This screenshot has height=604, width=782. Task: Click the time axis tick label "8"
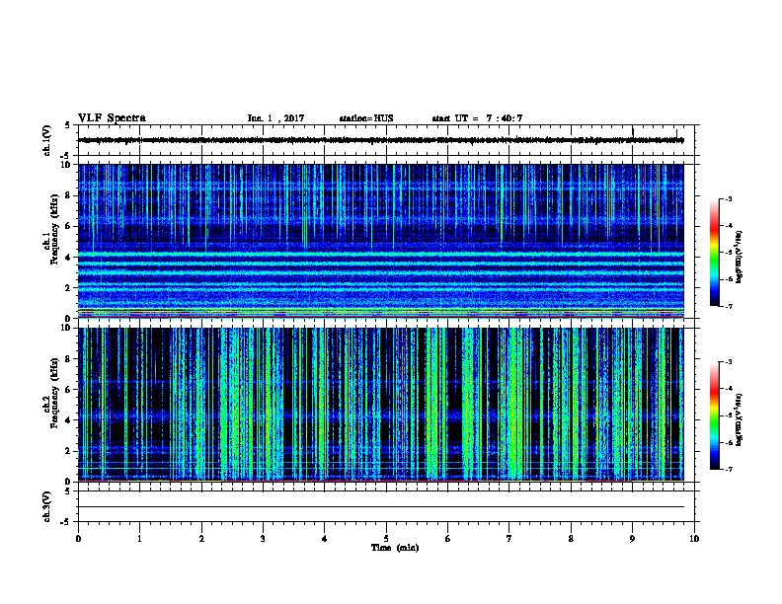click(571, 539)
